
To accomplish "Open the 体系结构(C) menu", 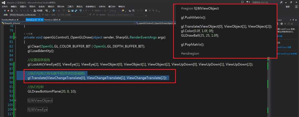I will 91,7.
